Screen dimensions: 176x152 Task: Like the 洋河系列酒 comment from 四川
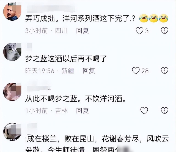(139, 31)
